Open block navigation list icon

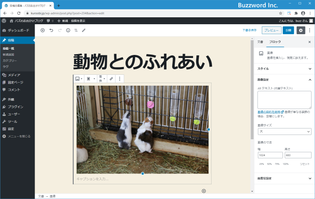(76, 30)
